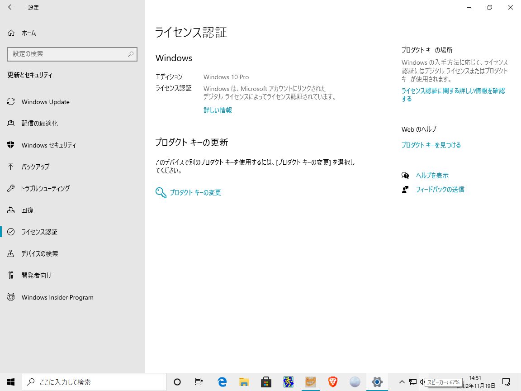
Task: Open the 秀丸 editor from the taskbar
Action: [x=288, y=381]
